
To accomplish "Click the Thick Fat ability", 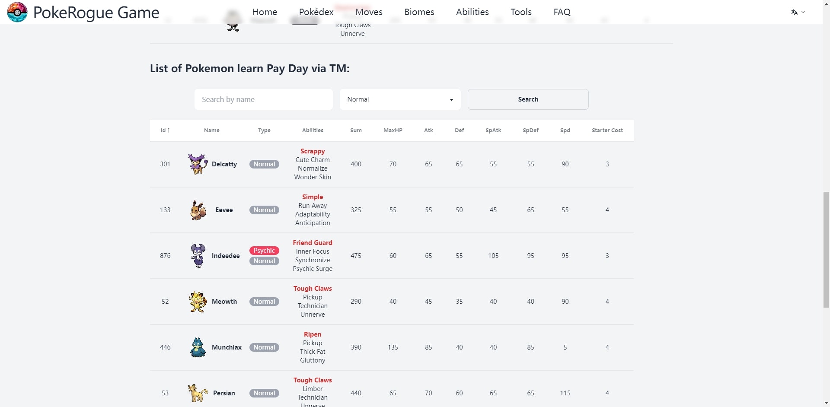I will coord(313,352).
